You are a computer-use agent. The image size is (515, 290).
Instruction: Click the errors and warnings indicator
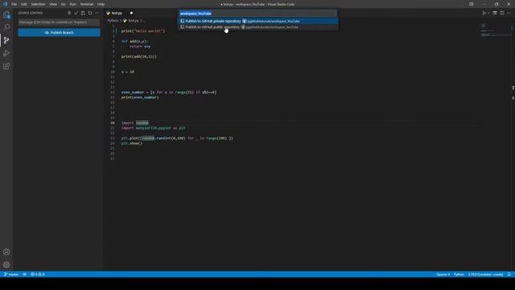click(x=38, y=274)
